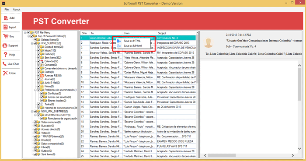
Task: Collapse the EFORMS REGISTRY(0) node
Action: coord(35,115)
